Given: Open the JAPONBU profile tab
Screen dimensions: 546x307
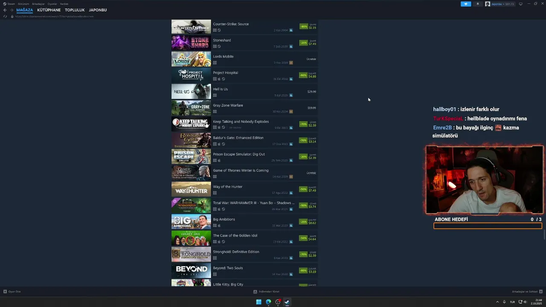Looking at the screenshot, I should tap(98, 10).
